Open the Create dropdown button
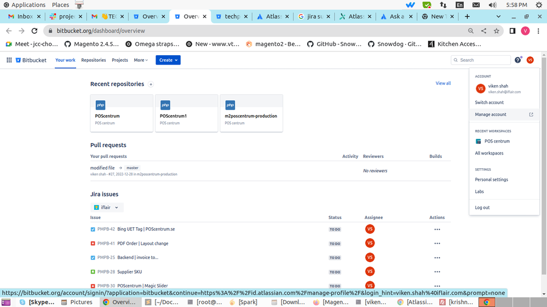Screen dimensions: 547x307 coord(168,60)
